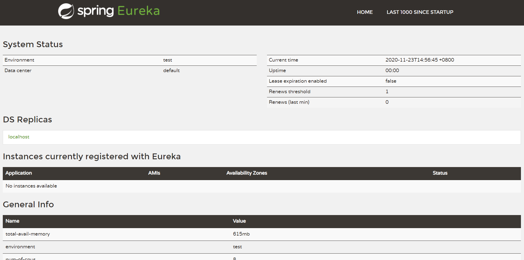Click the Spring leaf logo icon
This screenshot has height=260, width=524.
tap(66, 11)
